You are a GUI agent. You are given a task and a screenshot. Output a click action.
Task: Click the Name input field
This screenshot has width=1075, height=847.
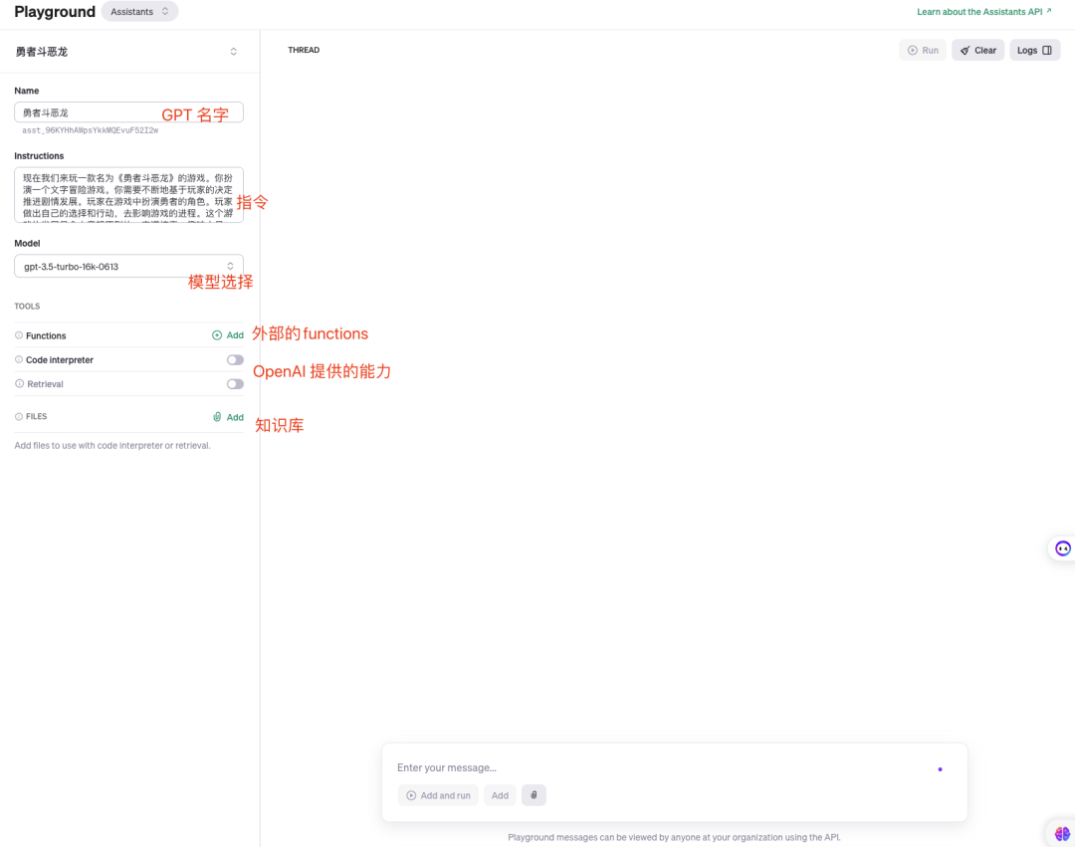click(x=128, y=112)
